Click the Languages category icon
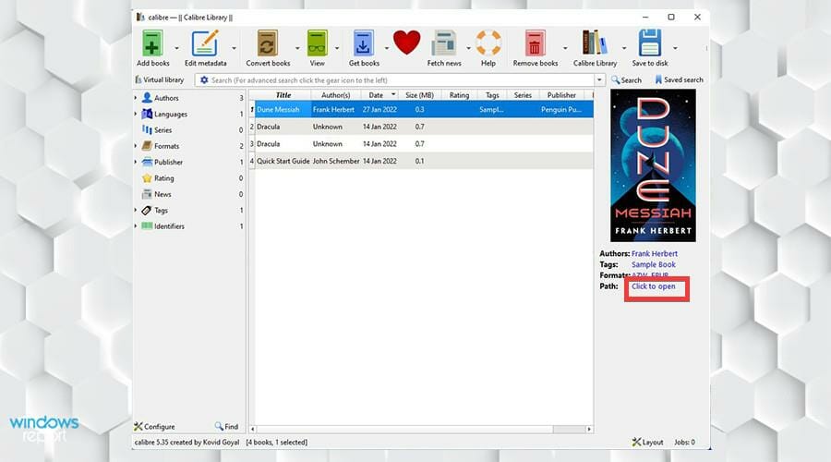The width and height of the screenshot is (831, 462). pyautogui.click(x=148, y=114)
